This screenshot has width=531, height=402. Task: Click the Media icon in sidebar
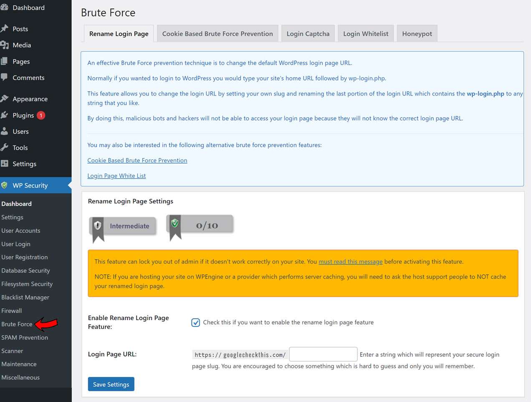click(4, 45)
